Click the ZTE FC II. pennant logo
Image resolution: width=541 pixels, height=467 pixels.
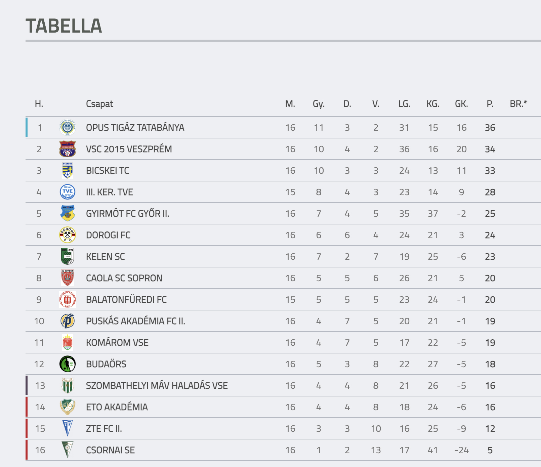[68, 428]
